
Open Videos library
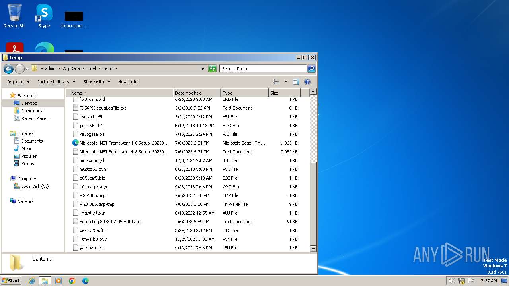[27, 164]
